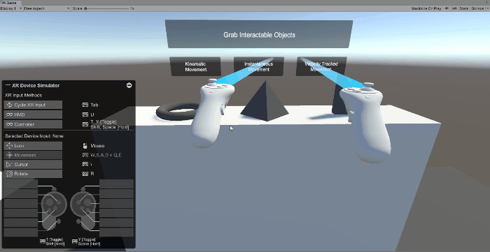This screenshot has height=252, width=490.
Task: Open the Free Aspect dropdown
Action: pyautogui.click(x=47, y=8)
